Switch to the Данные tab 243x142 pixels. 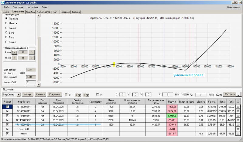[x=65, y=12]
